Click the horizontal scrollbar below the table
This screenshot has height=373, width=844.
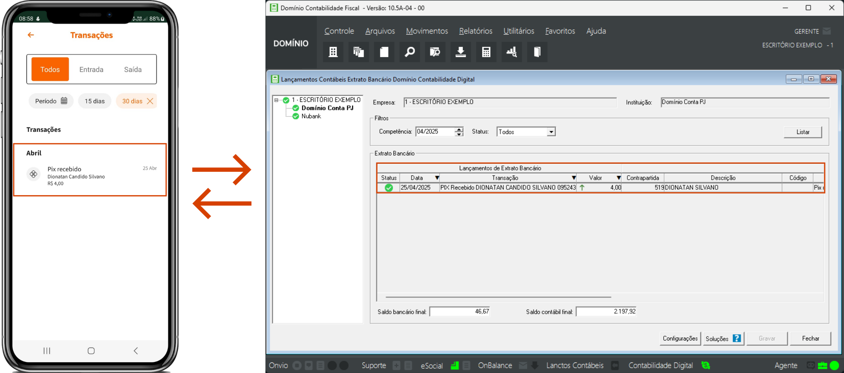[x=498, y=297]
